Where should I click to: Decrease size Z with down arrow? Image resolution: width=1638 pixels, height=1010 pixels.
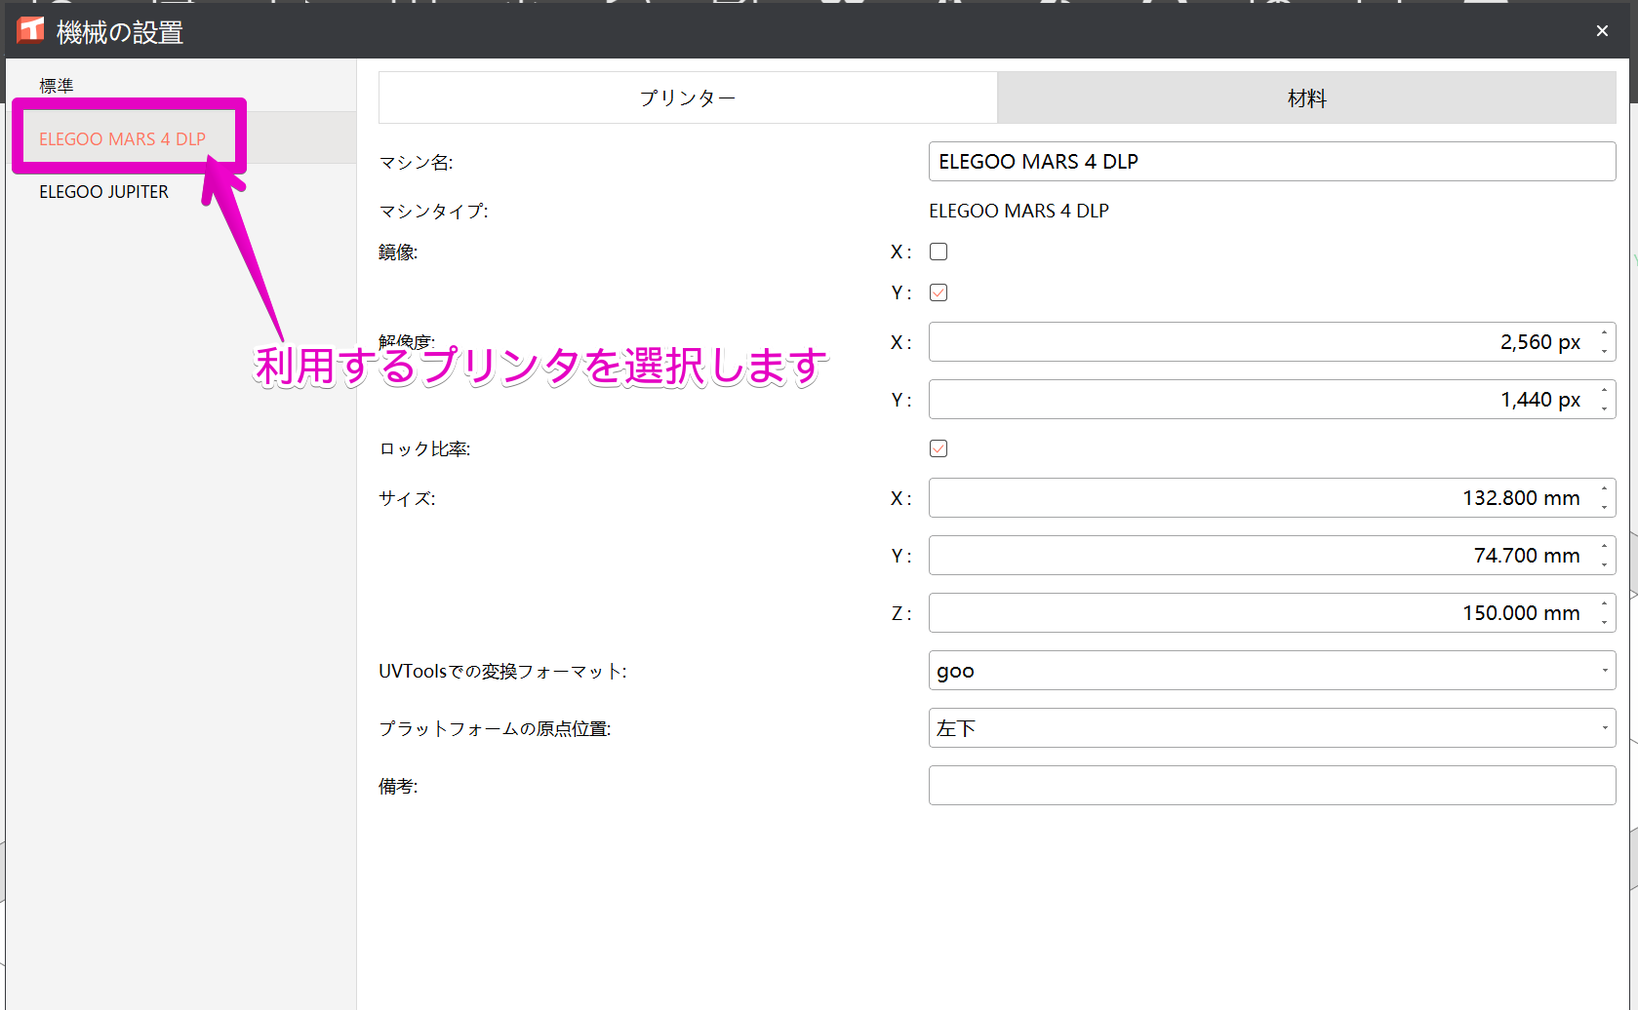[x=1604, y=622]
